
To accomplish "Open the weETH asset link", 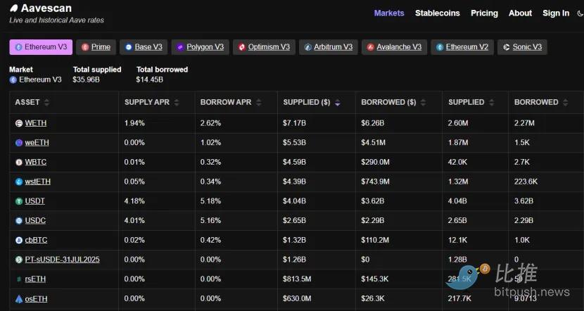I will coord(37,143).
